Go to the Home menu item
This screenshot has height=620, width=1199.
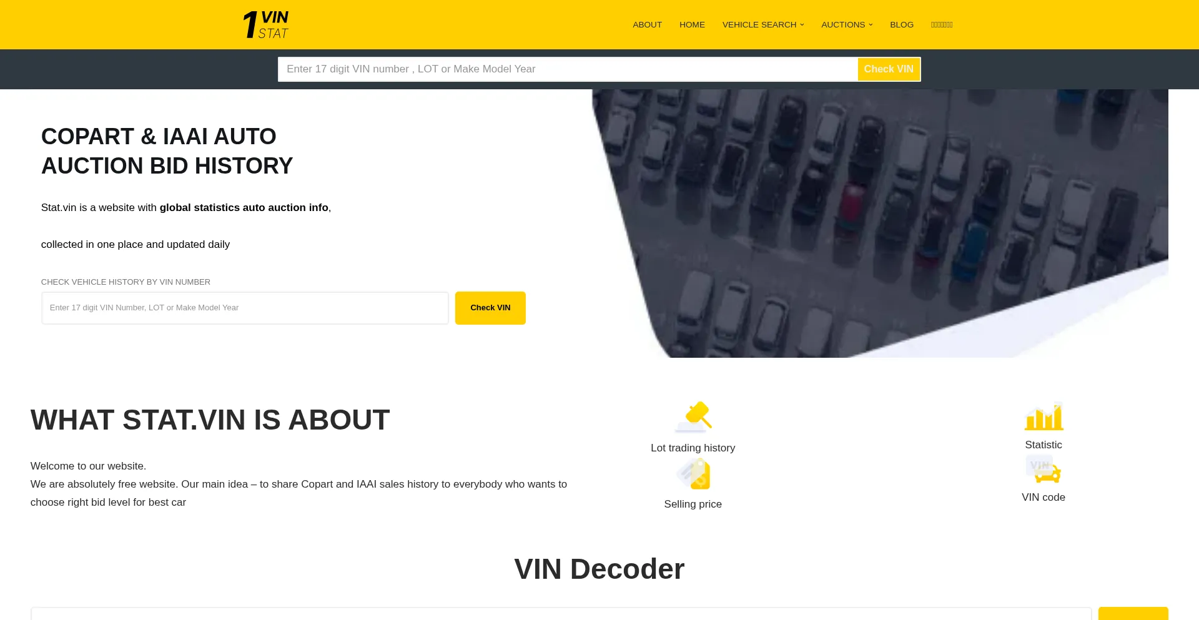click(x=692, y=25)
